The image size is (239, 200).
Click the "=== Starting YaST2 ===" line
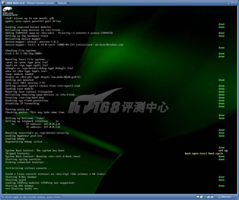coord(21,189)
